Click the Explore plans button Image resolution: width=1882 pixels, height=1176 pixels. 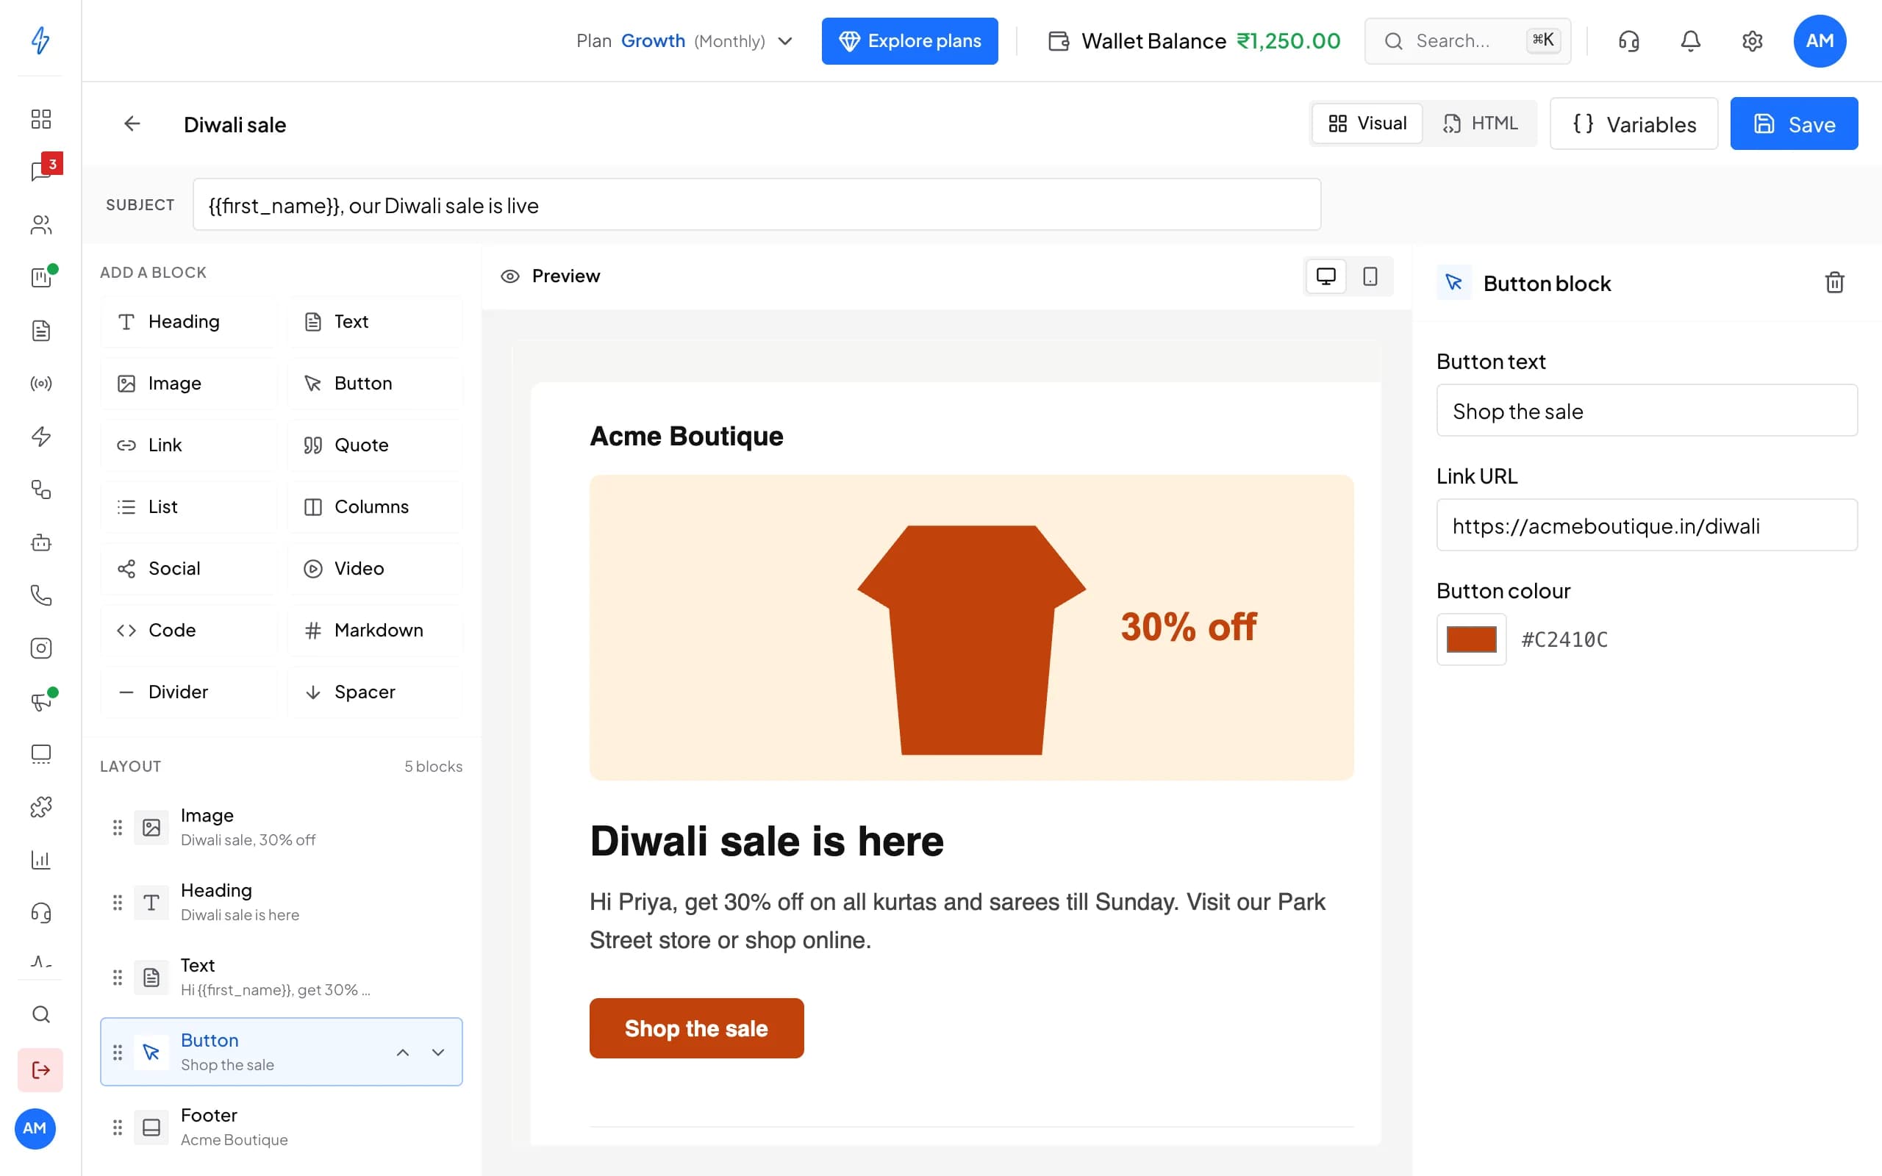tap(909, 40)
